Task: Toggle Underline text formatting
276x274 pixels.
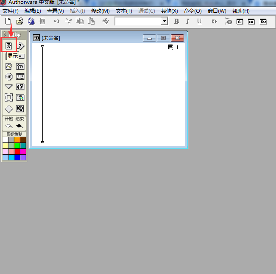Action: (x=199, y=22)
